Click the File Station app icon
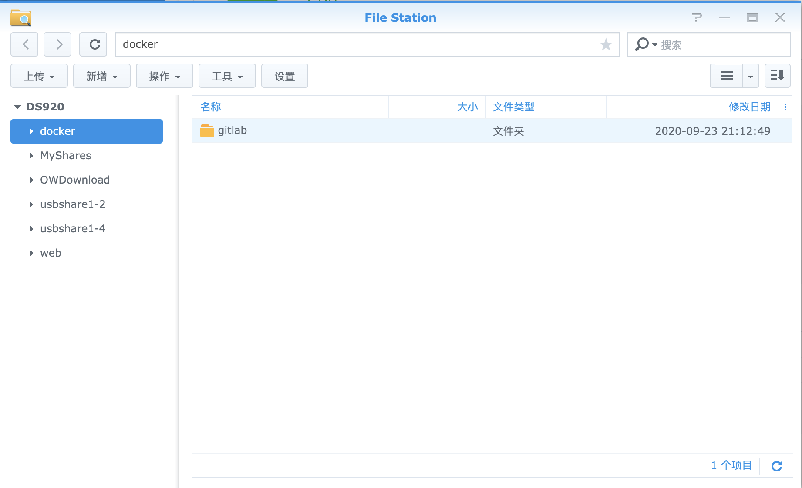The height and width of the screenshot is (488, 802). [21, 18]
